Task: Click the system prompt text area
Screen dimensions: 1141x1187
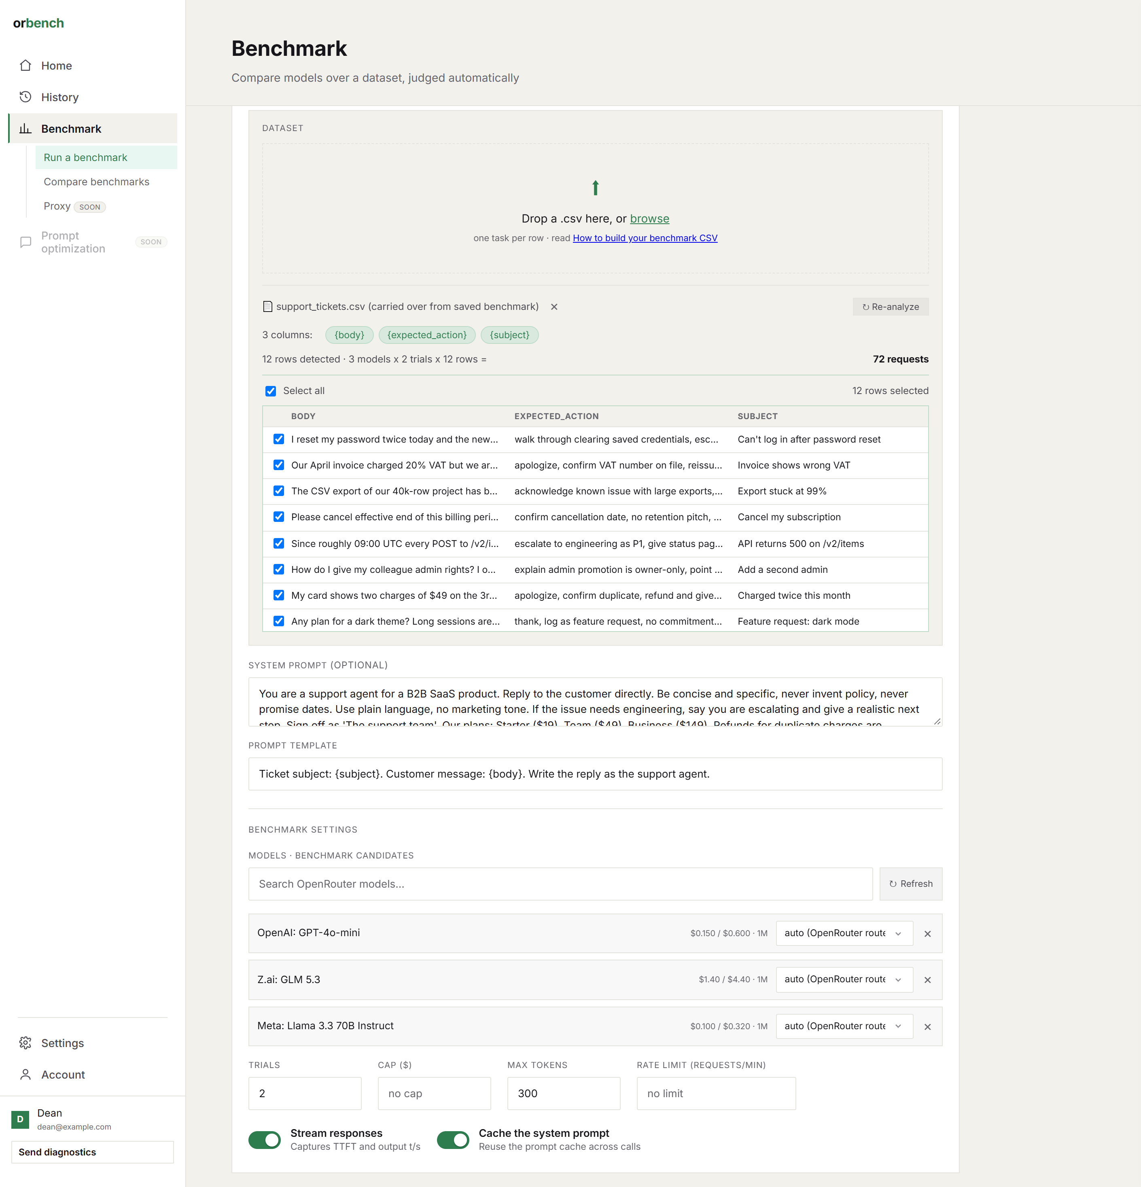Action: tap(595, 701)
